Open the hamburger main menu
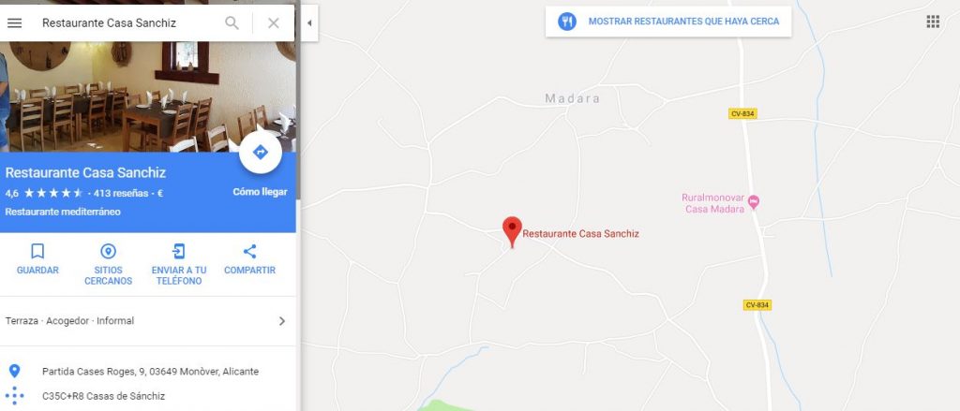The width and height of the screenshot is (960, 411). point(15,23)
